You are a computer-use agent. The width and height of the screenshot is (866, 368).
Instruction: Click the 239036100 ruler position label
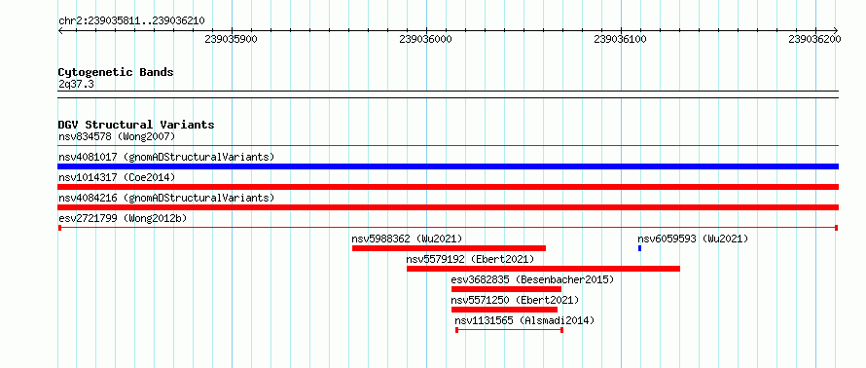tap(620, 39)
